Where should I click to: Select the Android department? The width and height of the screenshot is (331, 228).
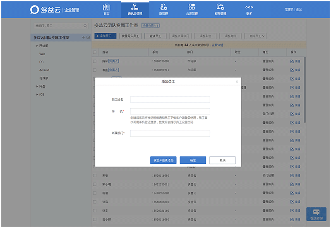(x=44, y=70)
